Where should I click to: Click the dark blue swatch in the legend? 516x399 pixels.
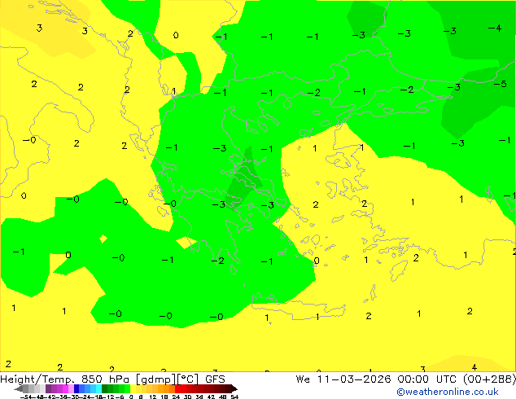coord(77,388)
